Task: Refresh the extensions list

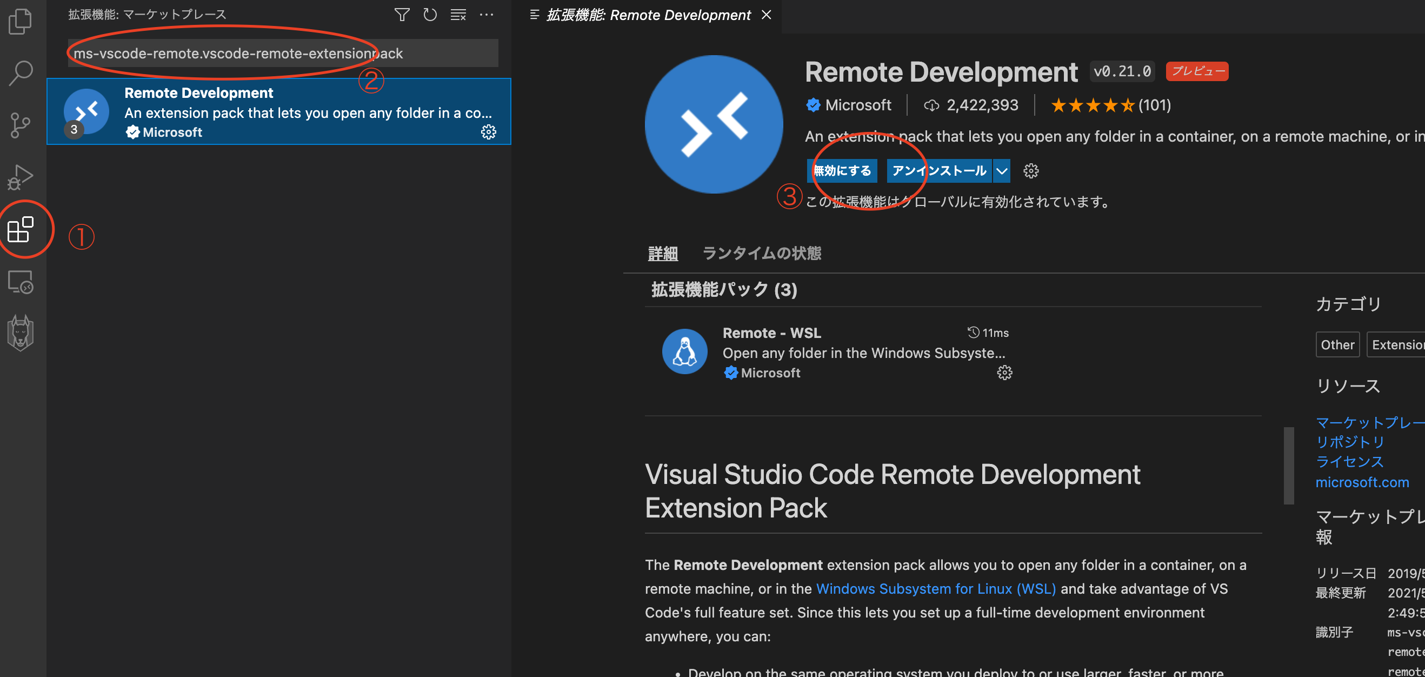Action: [x=430, y=15]
